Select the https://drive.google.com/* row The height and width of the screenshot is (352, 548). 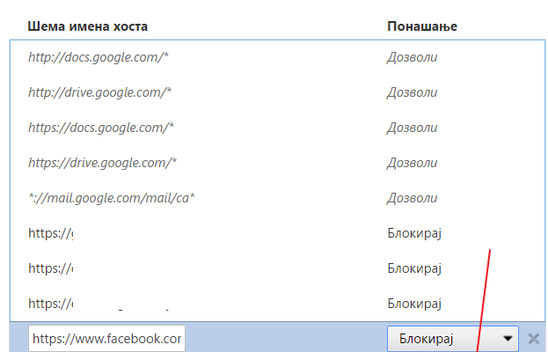tap(277, 163)
